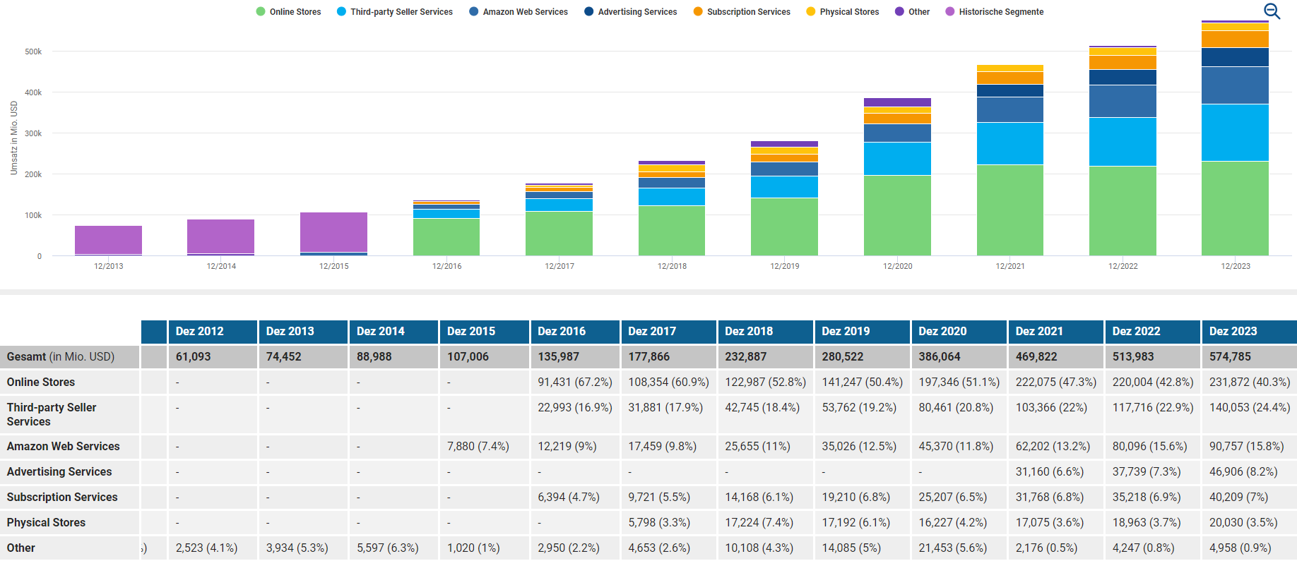This screenshot has width=1297, height=561.
Task: Click cell 17,224 (7.4%)
Action: pos(759,523)
